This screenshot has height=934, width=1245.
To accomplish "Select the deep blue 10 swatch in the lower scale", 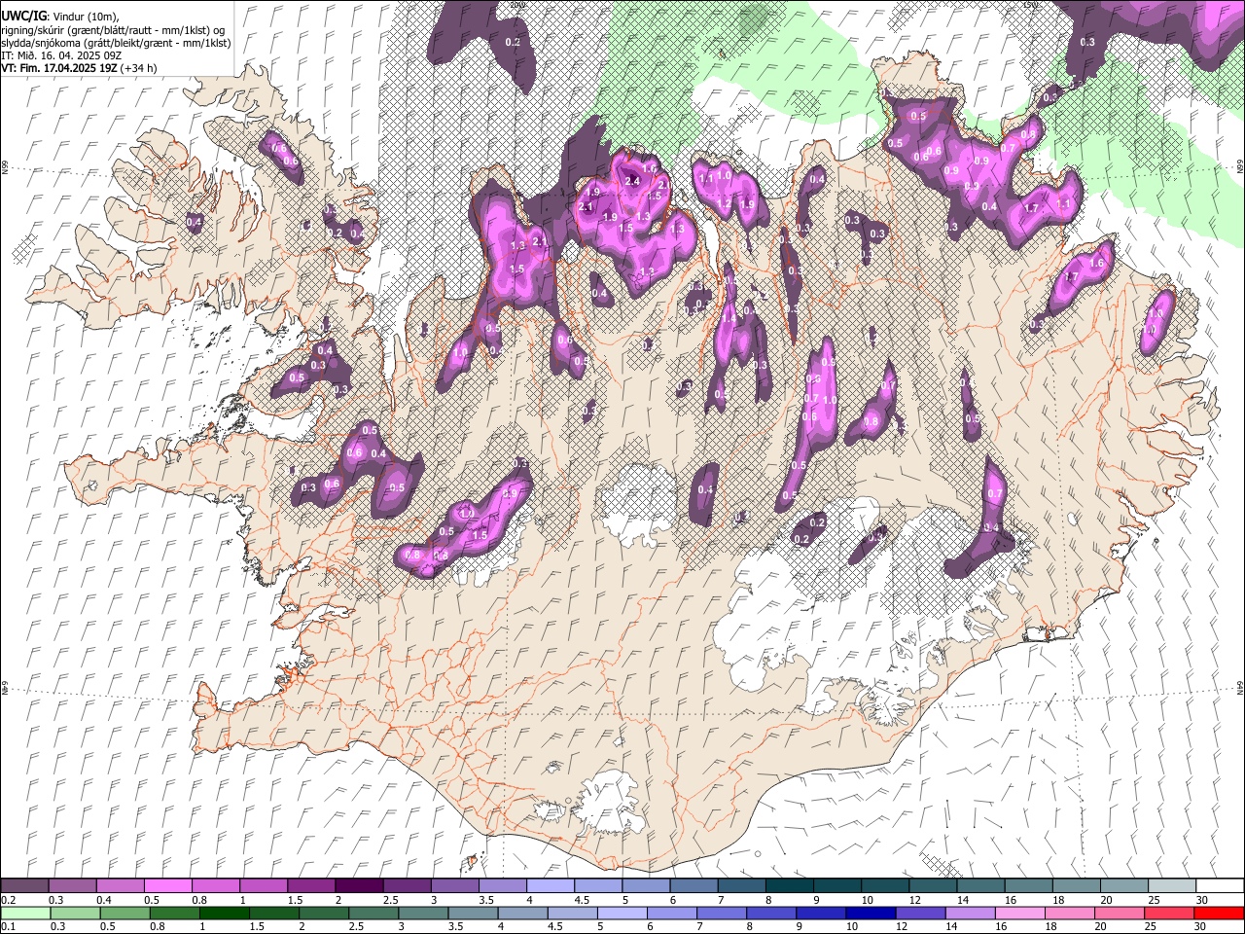I will (x=871, y=913).
